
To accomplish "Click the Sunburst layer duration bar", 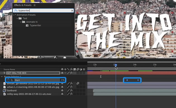I will click(x=134, y=90).
